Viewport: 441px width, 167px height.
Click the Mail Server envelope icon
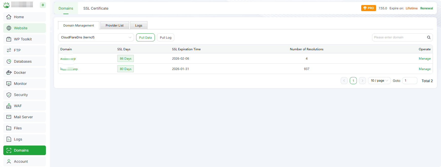[9, 117]
